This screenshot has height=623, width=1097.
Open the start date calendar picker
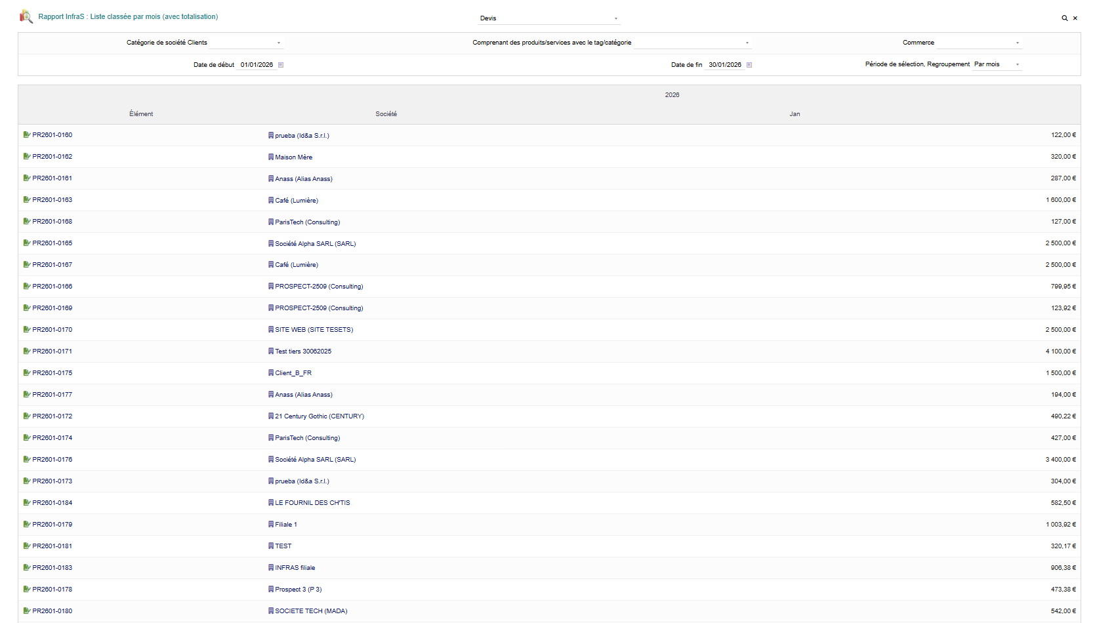[281, 65]
